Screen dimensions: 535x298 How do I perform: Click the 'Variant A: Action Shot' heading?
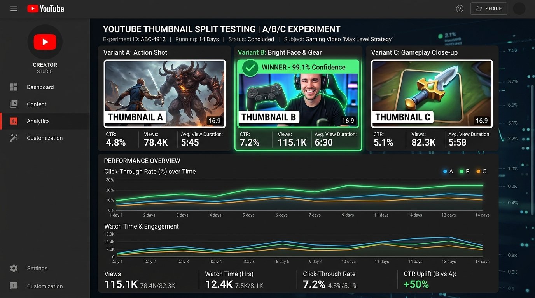[135, 52]
